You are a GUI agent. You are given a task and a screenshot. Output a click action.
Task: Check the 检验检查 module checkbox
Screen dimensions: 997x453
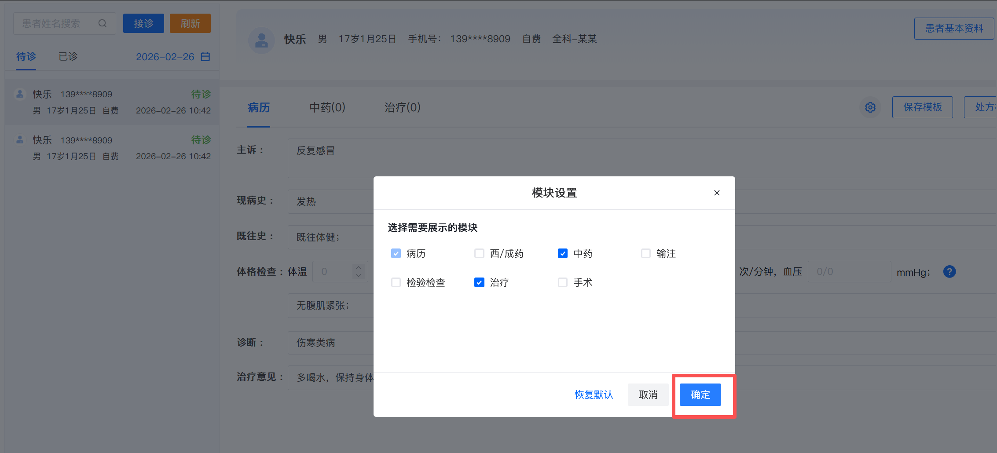pos(396,282)
